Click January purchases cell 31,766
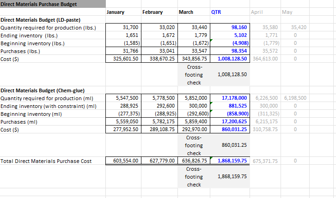The image size is (336, 198). point(123,51)
